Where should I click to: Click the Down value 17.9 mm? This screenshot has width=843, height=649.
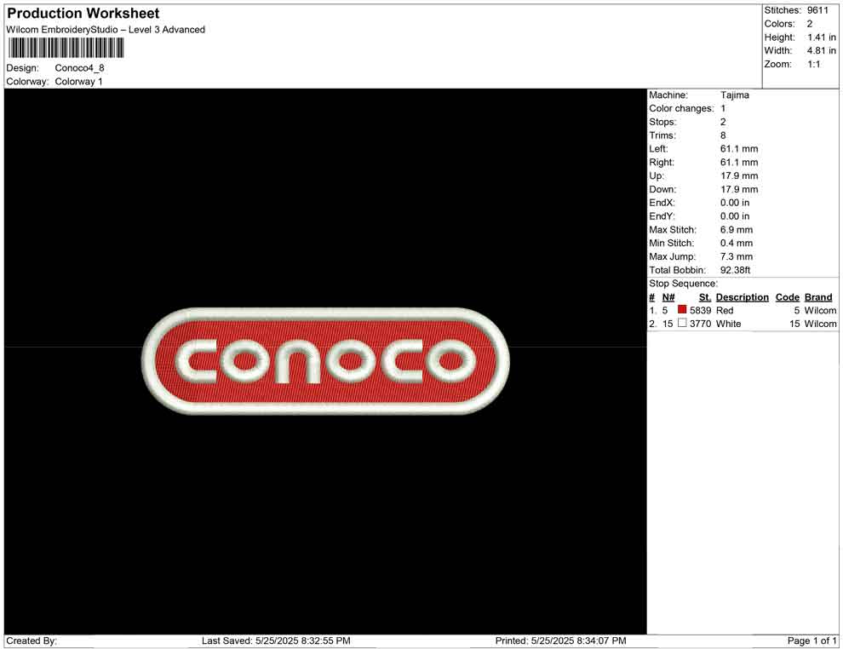[739, 189]
